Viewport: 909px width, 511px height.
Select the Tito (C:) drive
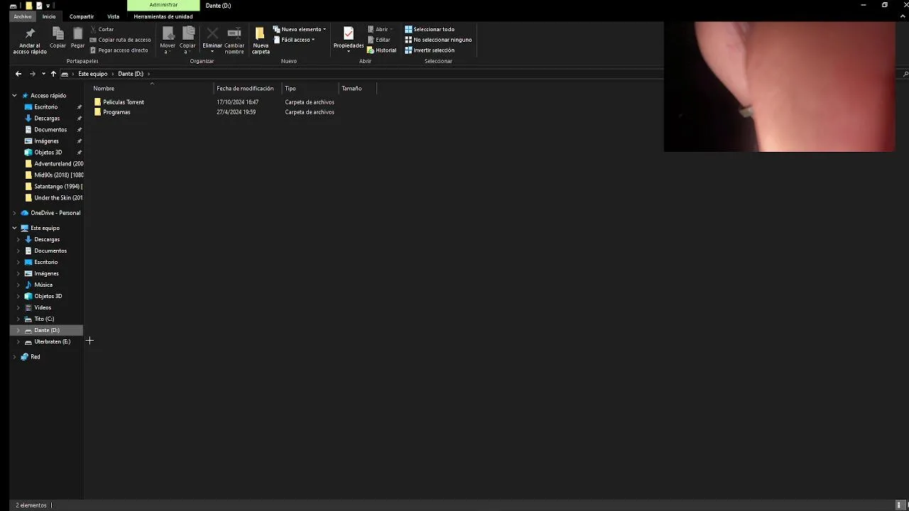tap(44, 319)
